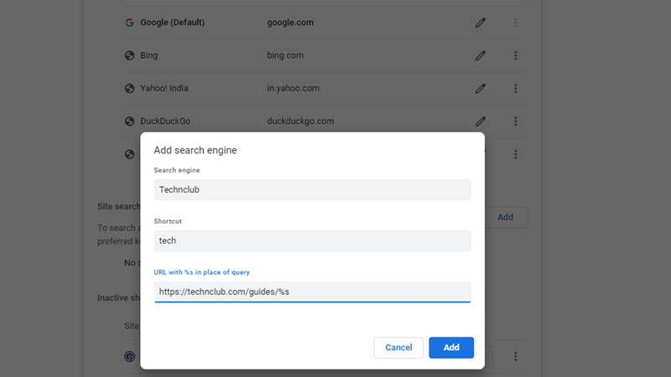671x377 pixels.
Task: Click the 'Search engine' field label
Action: [x=177, y=170]
